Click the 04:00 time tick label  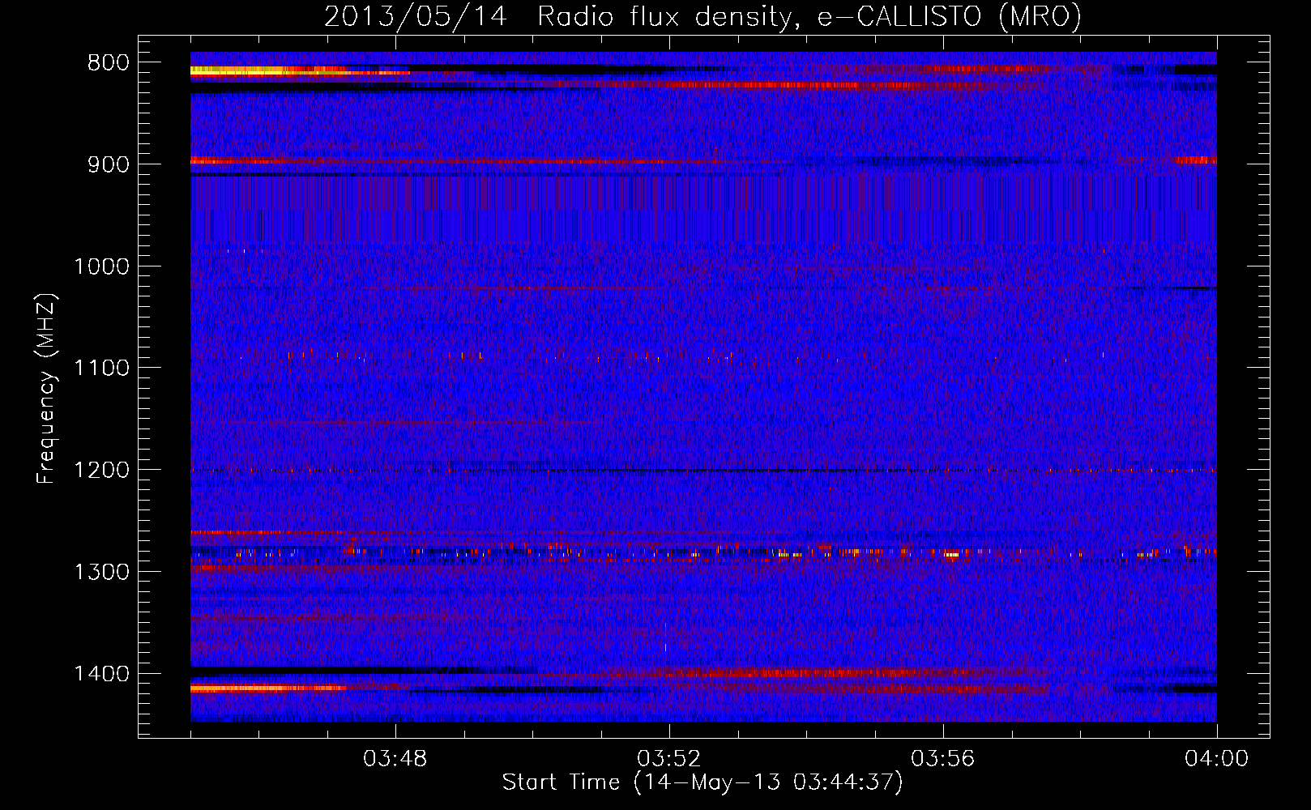[x=1217, y=759]
